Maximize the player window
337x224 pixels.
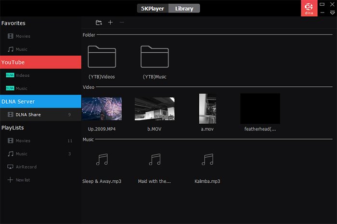point(322,4)
